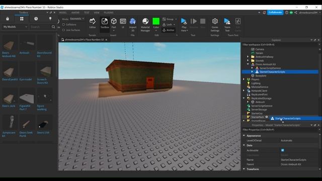Select the Camera item in Explorer
322x181 pixels.
(x=260, y=49)
